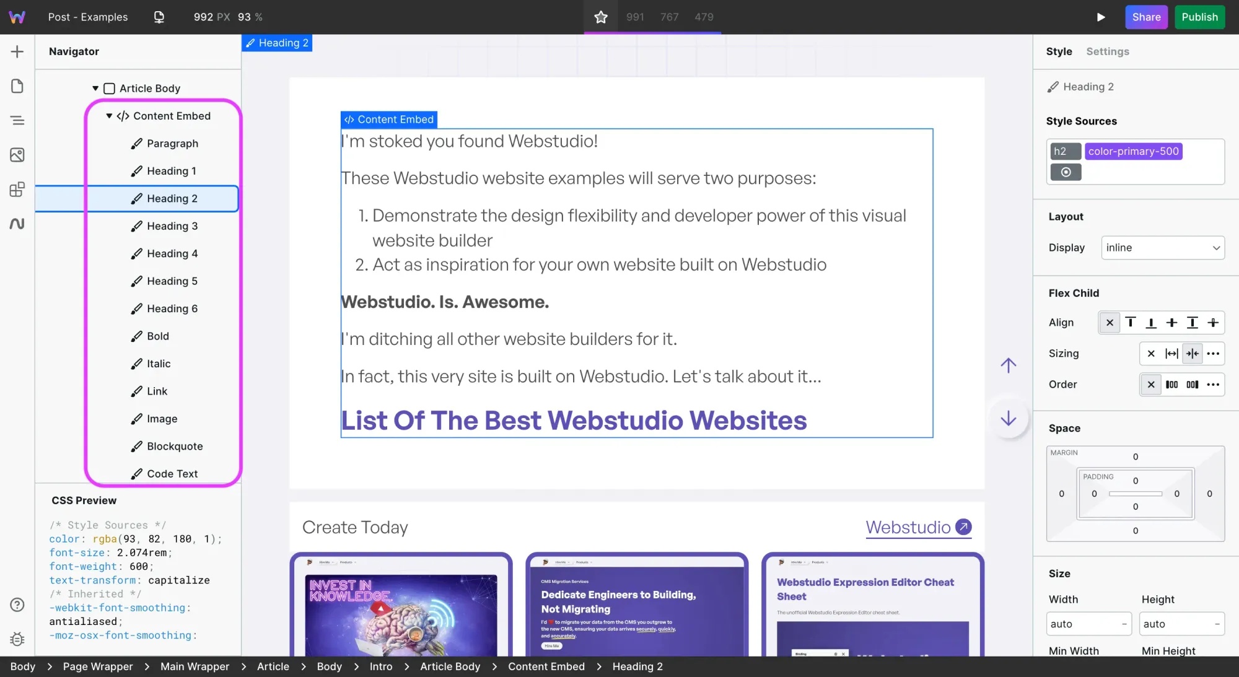Click the preview play icon
The image size is (1239, 677).
(x=1101, y=17)
